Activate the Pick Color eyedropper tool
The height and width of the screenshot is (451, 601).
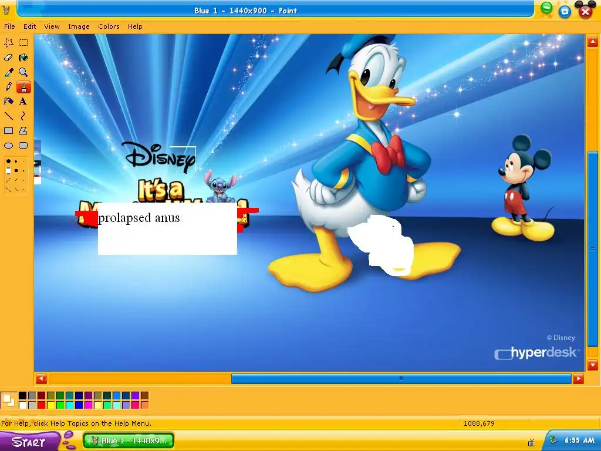click(x=8, y=72)
